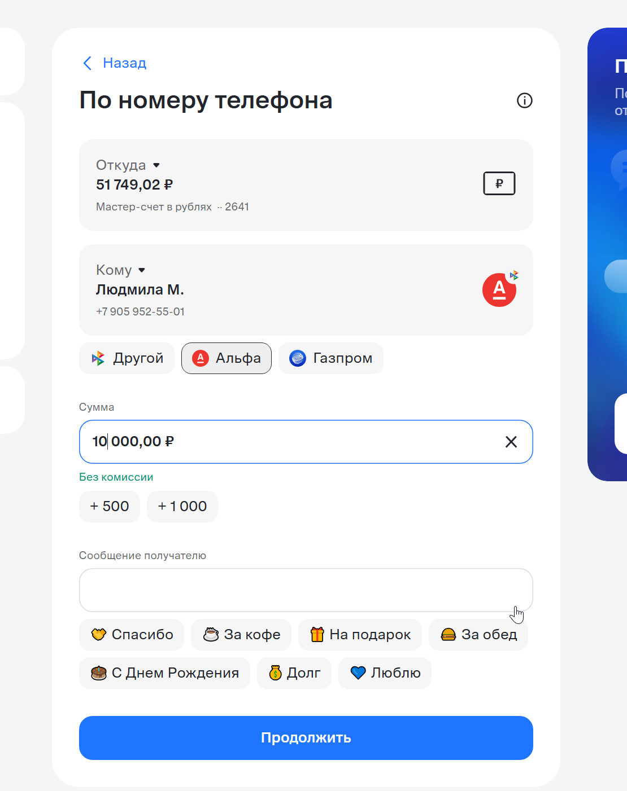Add 1 000 to the amount
The image size is (627, 791).
point(182,507)
